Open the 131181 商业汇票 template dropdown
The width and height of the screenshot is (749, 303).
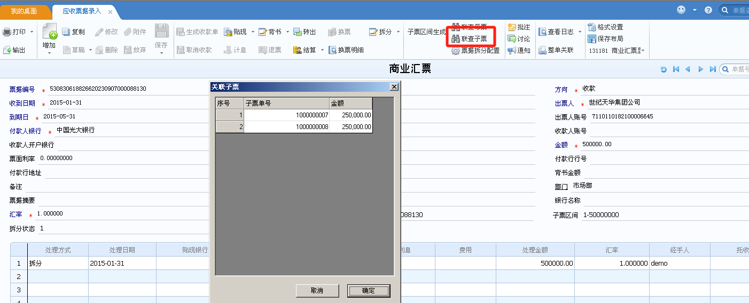pos(643,51)
